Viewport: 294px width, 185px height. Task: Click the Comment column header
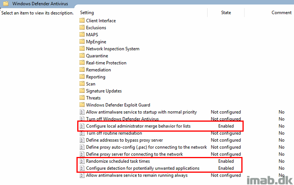[281, 13]
